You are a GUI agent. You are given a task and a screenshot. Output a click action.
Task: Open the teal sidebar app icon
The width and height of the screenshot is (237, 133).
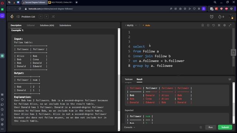2,56
